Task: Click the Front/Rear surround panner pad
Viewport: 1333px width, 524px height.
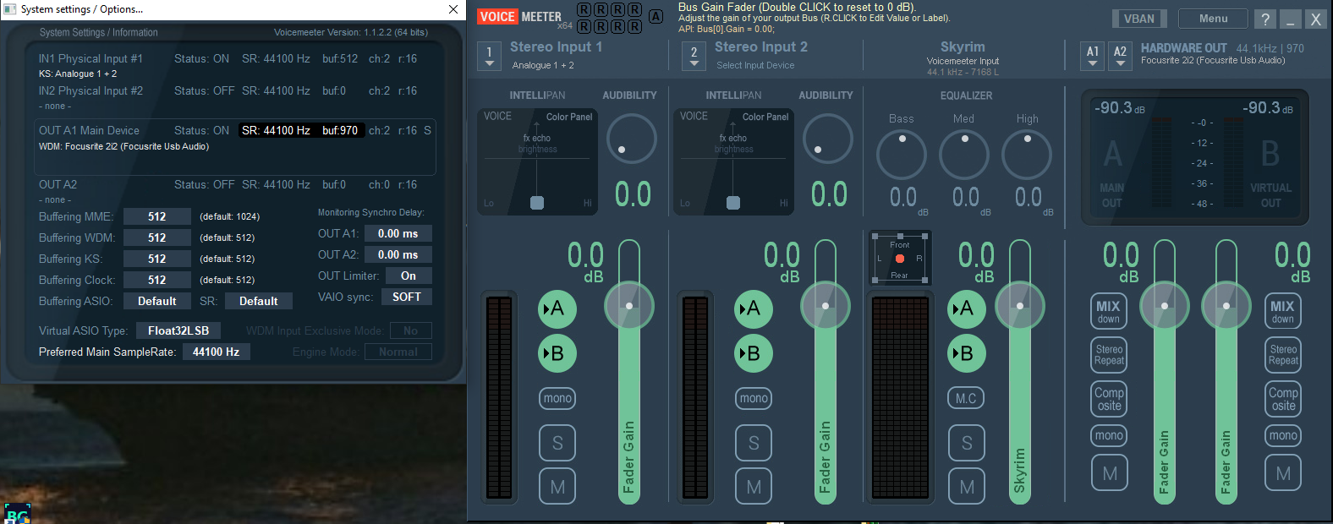Action: [x=900, y=259]
